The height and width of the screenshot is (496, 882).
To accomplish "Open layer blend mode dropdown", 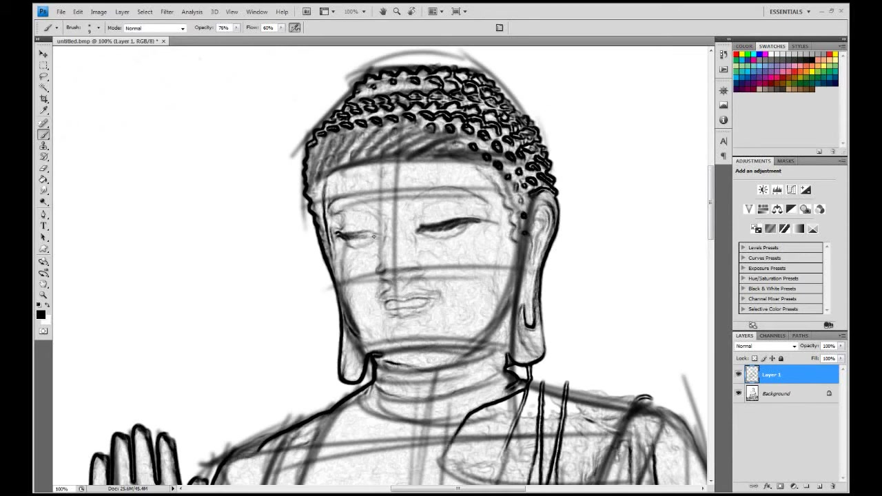I will click(x=766, y=346).
